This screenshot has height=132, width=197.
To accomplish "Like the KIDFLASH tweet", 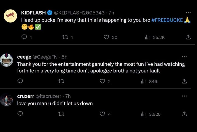I will (106, 37).
